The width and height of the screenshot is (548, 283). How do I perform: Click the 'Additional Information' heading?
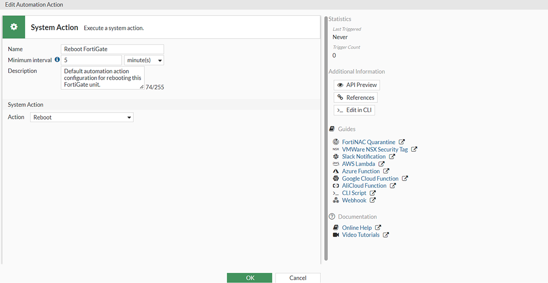point(357,71)
